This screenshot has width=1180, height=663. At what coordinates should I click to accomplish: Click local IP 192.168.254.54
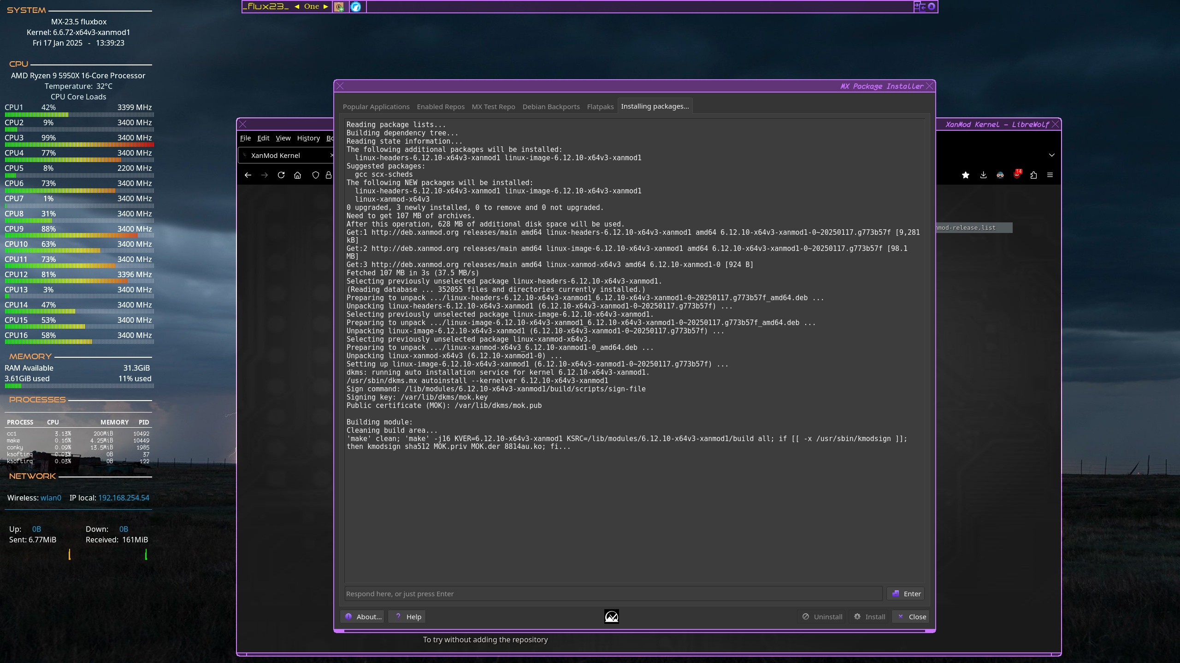pos(124,498)
